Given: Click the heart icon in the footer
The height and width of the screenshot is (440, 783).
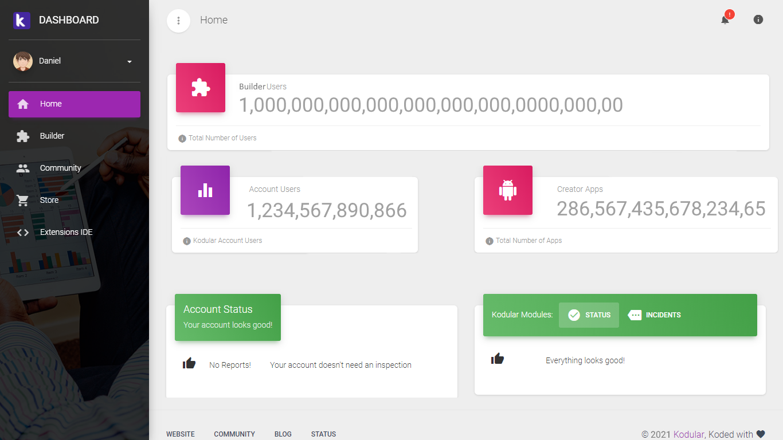Looking at the screenshot, I should point(761,434).
